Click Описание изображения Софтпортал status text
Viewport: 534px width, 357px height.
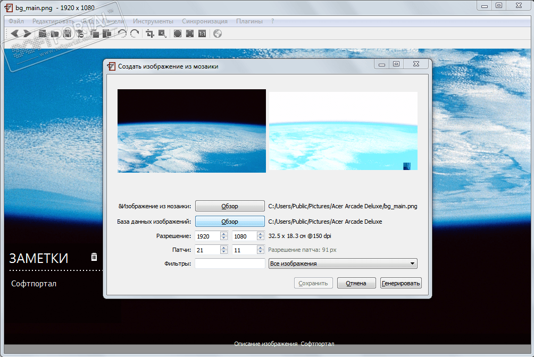284,344
